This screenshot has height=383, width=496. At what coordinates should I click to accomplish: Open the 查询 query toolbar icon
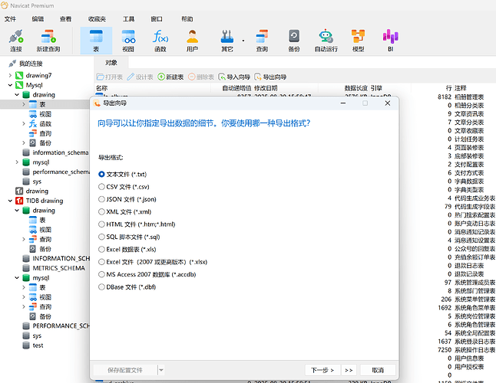point(262,41)
